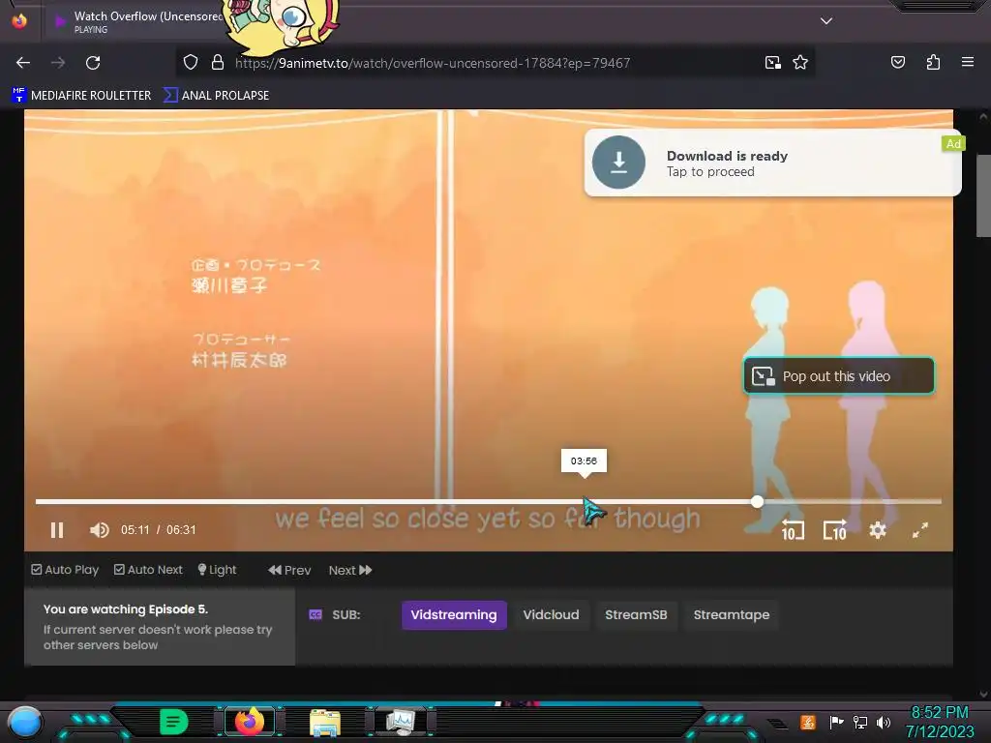Go to the Next episode
This screenshot has height=743, width=991.
click(x=350, y=570)
